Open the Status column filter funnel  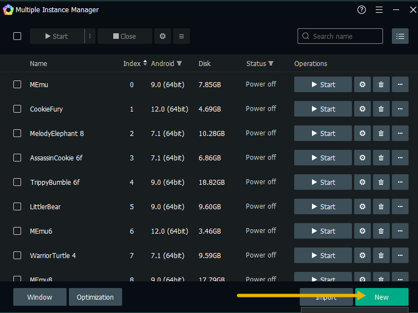pos(271,63)
